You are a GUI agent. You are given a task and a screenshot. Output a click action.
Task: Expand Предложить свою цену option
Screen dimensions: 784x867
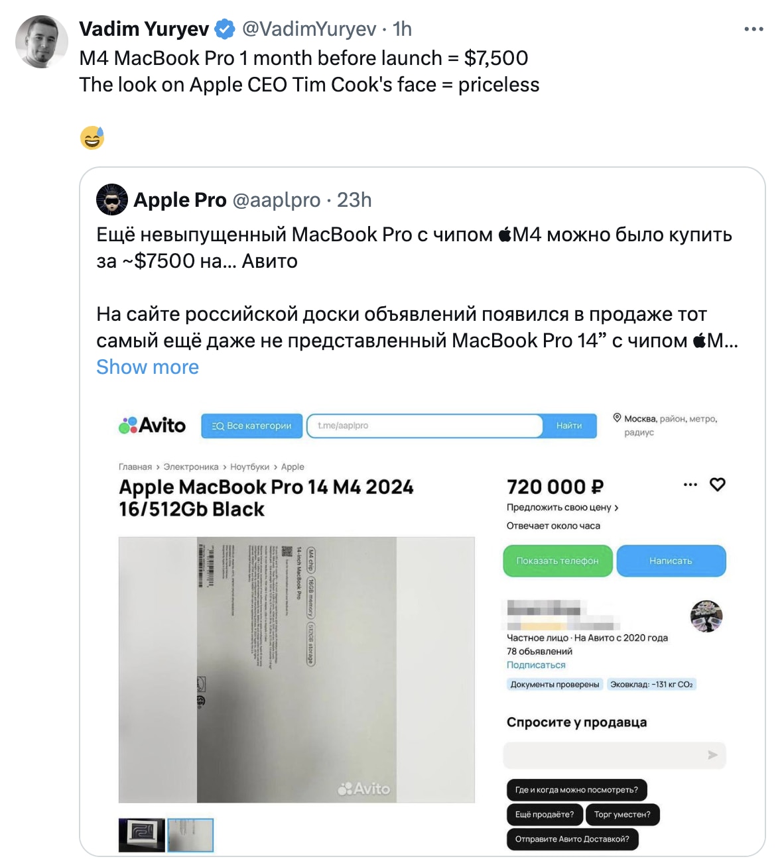pyautogui.click(x=562, y=508)
